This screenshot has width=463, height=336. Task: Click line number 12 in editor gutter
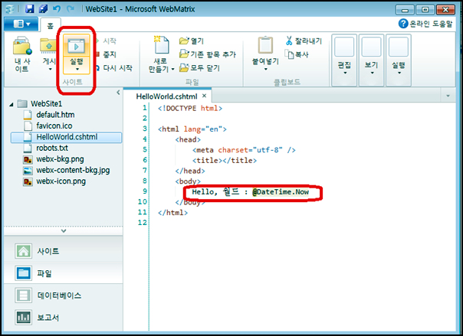(143, 223)
